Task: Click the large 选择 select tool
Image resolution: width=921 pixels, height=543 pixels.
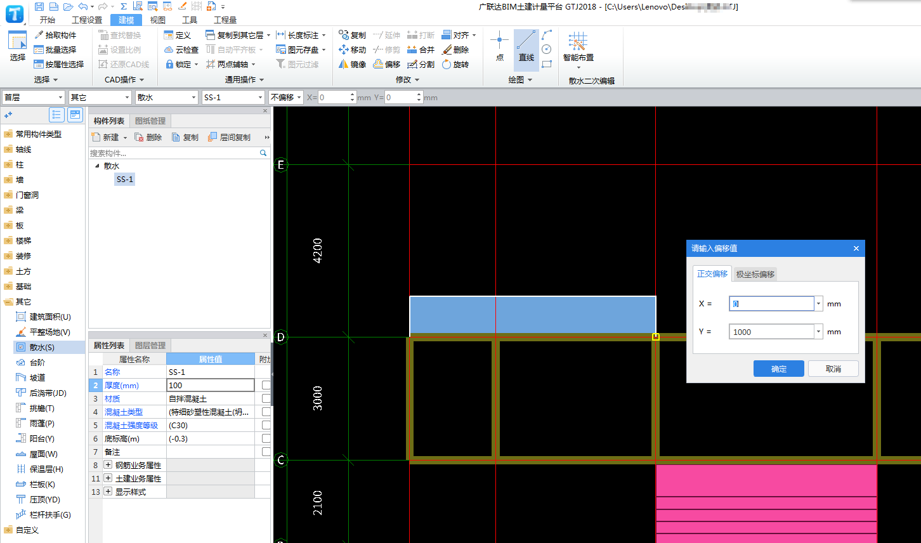Action: (17, 46)
